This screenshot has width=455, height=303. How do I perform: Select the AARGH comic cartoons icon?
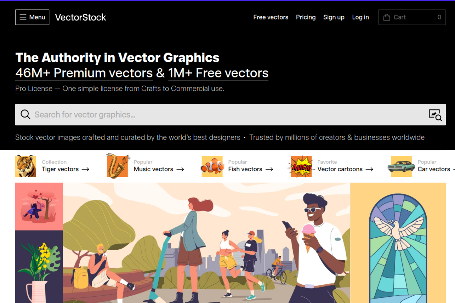tap(301, 166)
